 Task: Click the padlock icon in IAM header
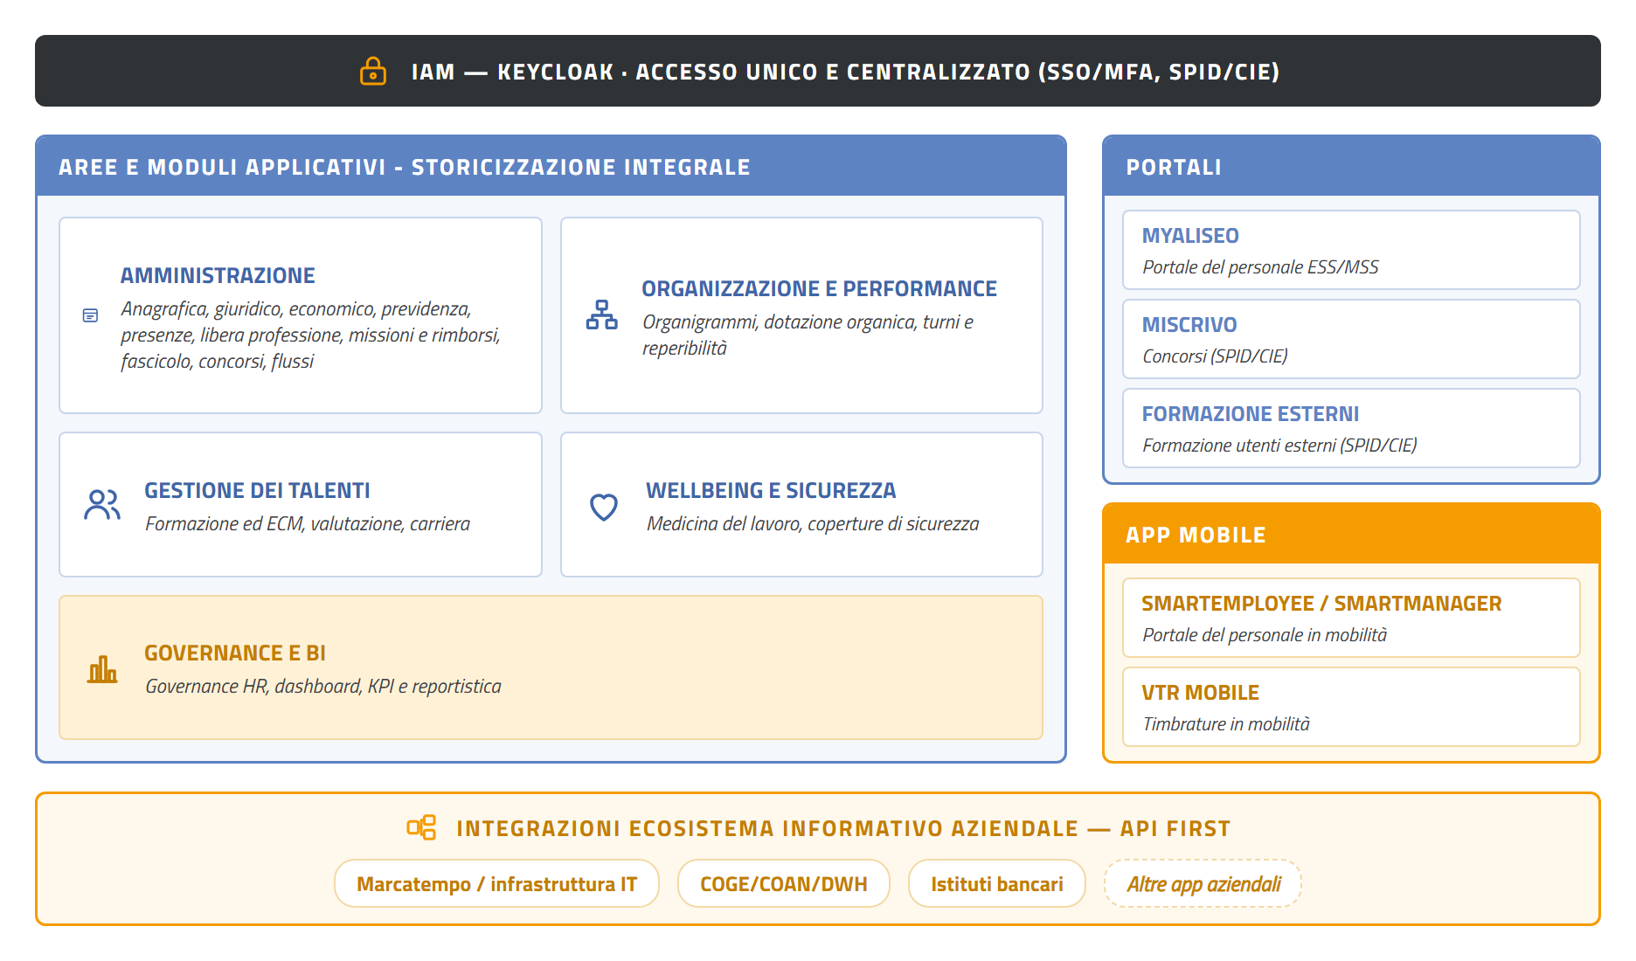[x=373, y=71]
